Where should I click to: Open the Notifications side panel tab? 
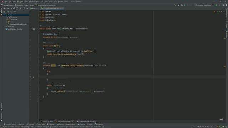tap(227, 13)
